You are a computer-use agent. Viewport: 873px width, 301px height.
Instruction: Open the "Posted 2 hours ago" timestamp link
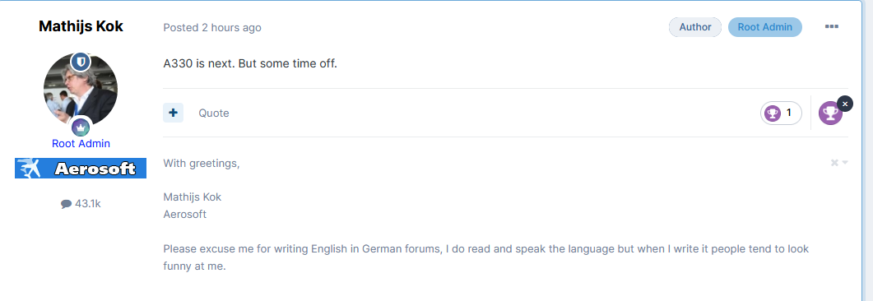[x=212, y=27]
